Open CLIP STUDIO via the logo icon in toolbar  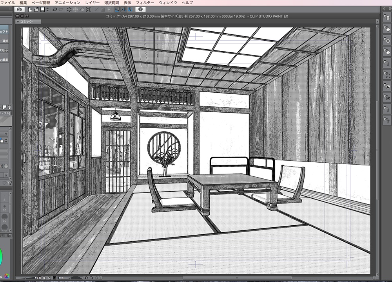pyautogui.click(x=20, y=10)
